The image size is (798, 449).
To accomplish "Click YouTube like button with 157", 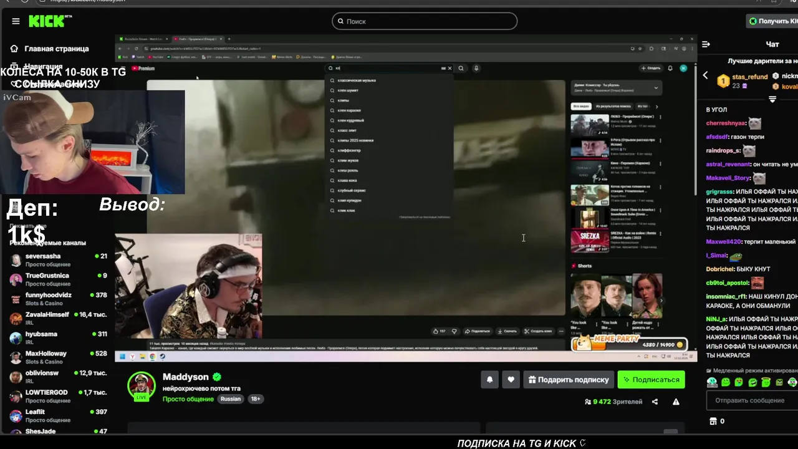I will (x=440, y=331).
